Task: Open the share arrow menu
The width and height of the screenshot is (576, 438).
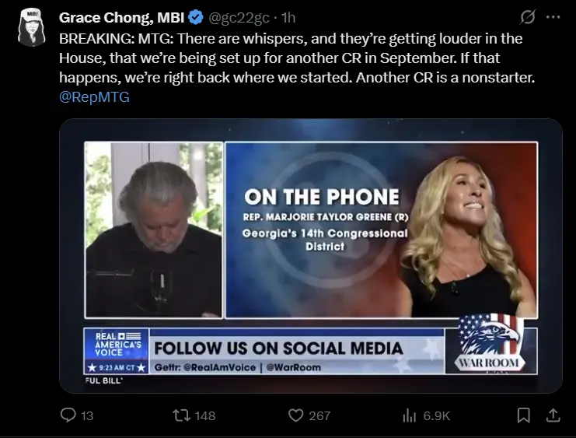Action: [553, 415]
